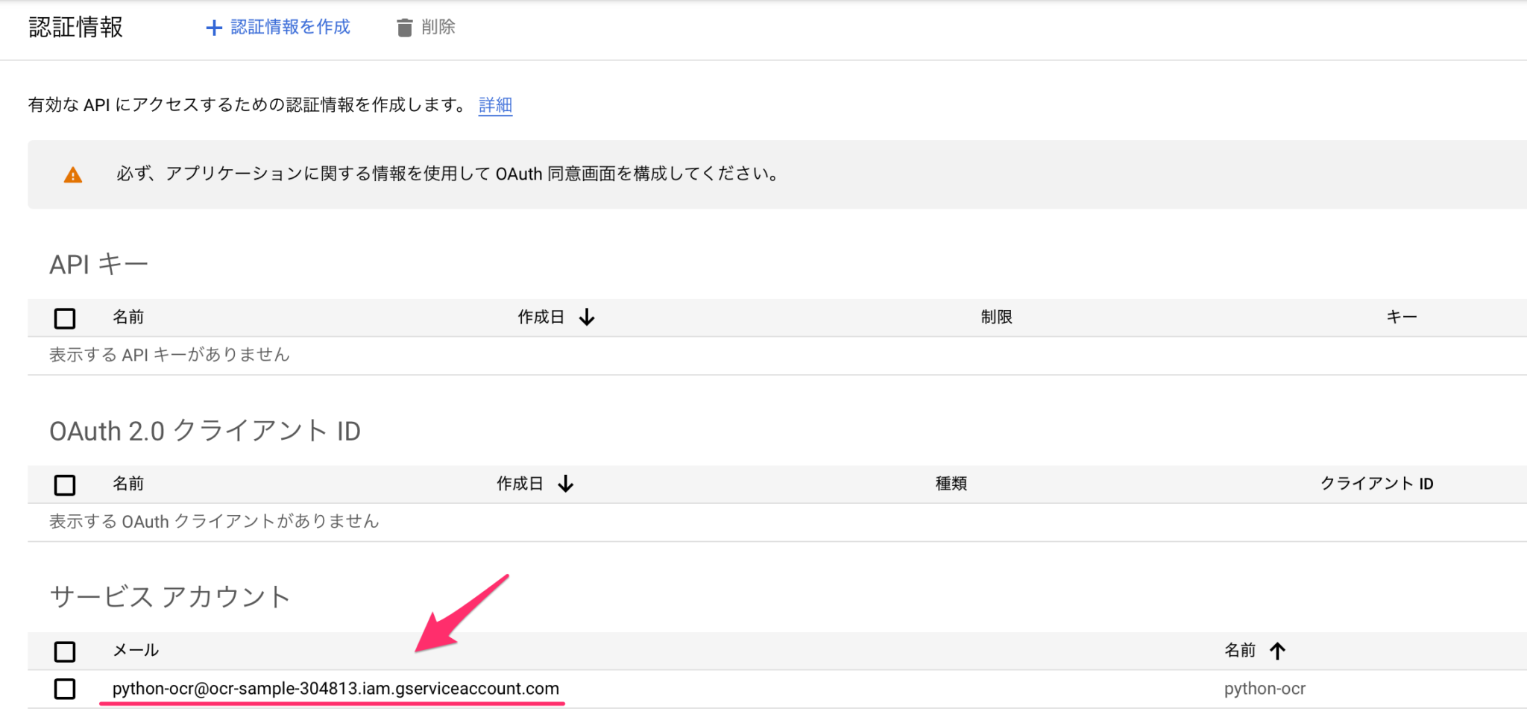Click the クライアント ID column header
Screen dimensions: 1527x726
tap(1375, 484)
